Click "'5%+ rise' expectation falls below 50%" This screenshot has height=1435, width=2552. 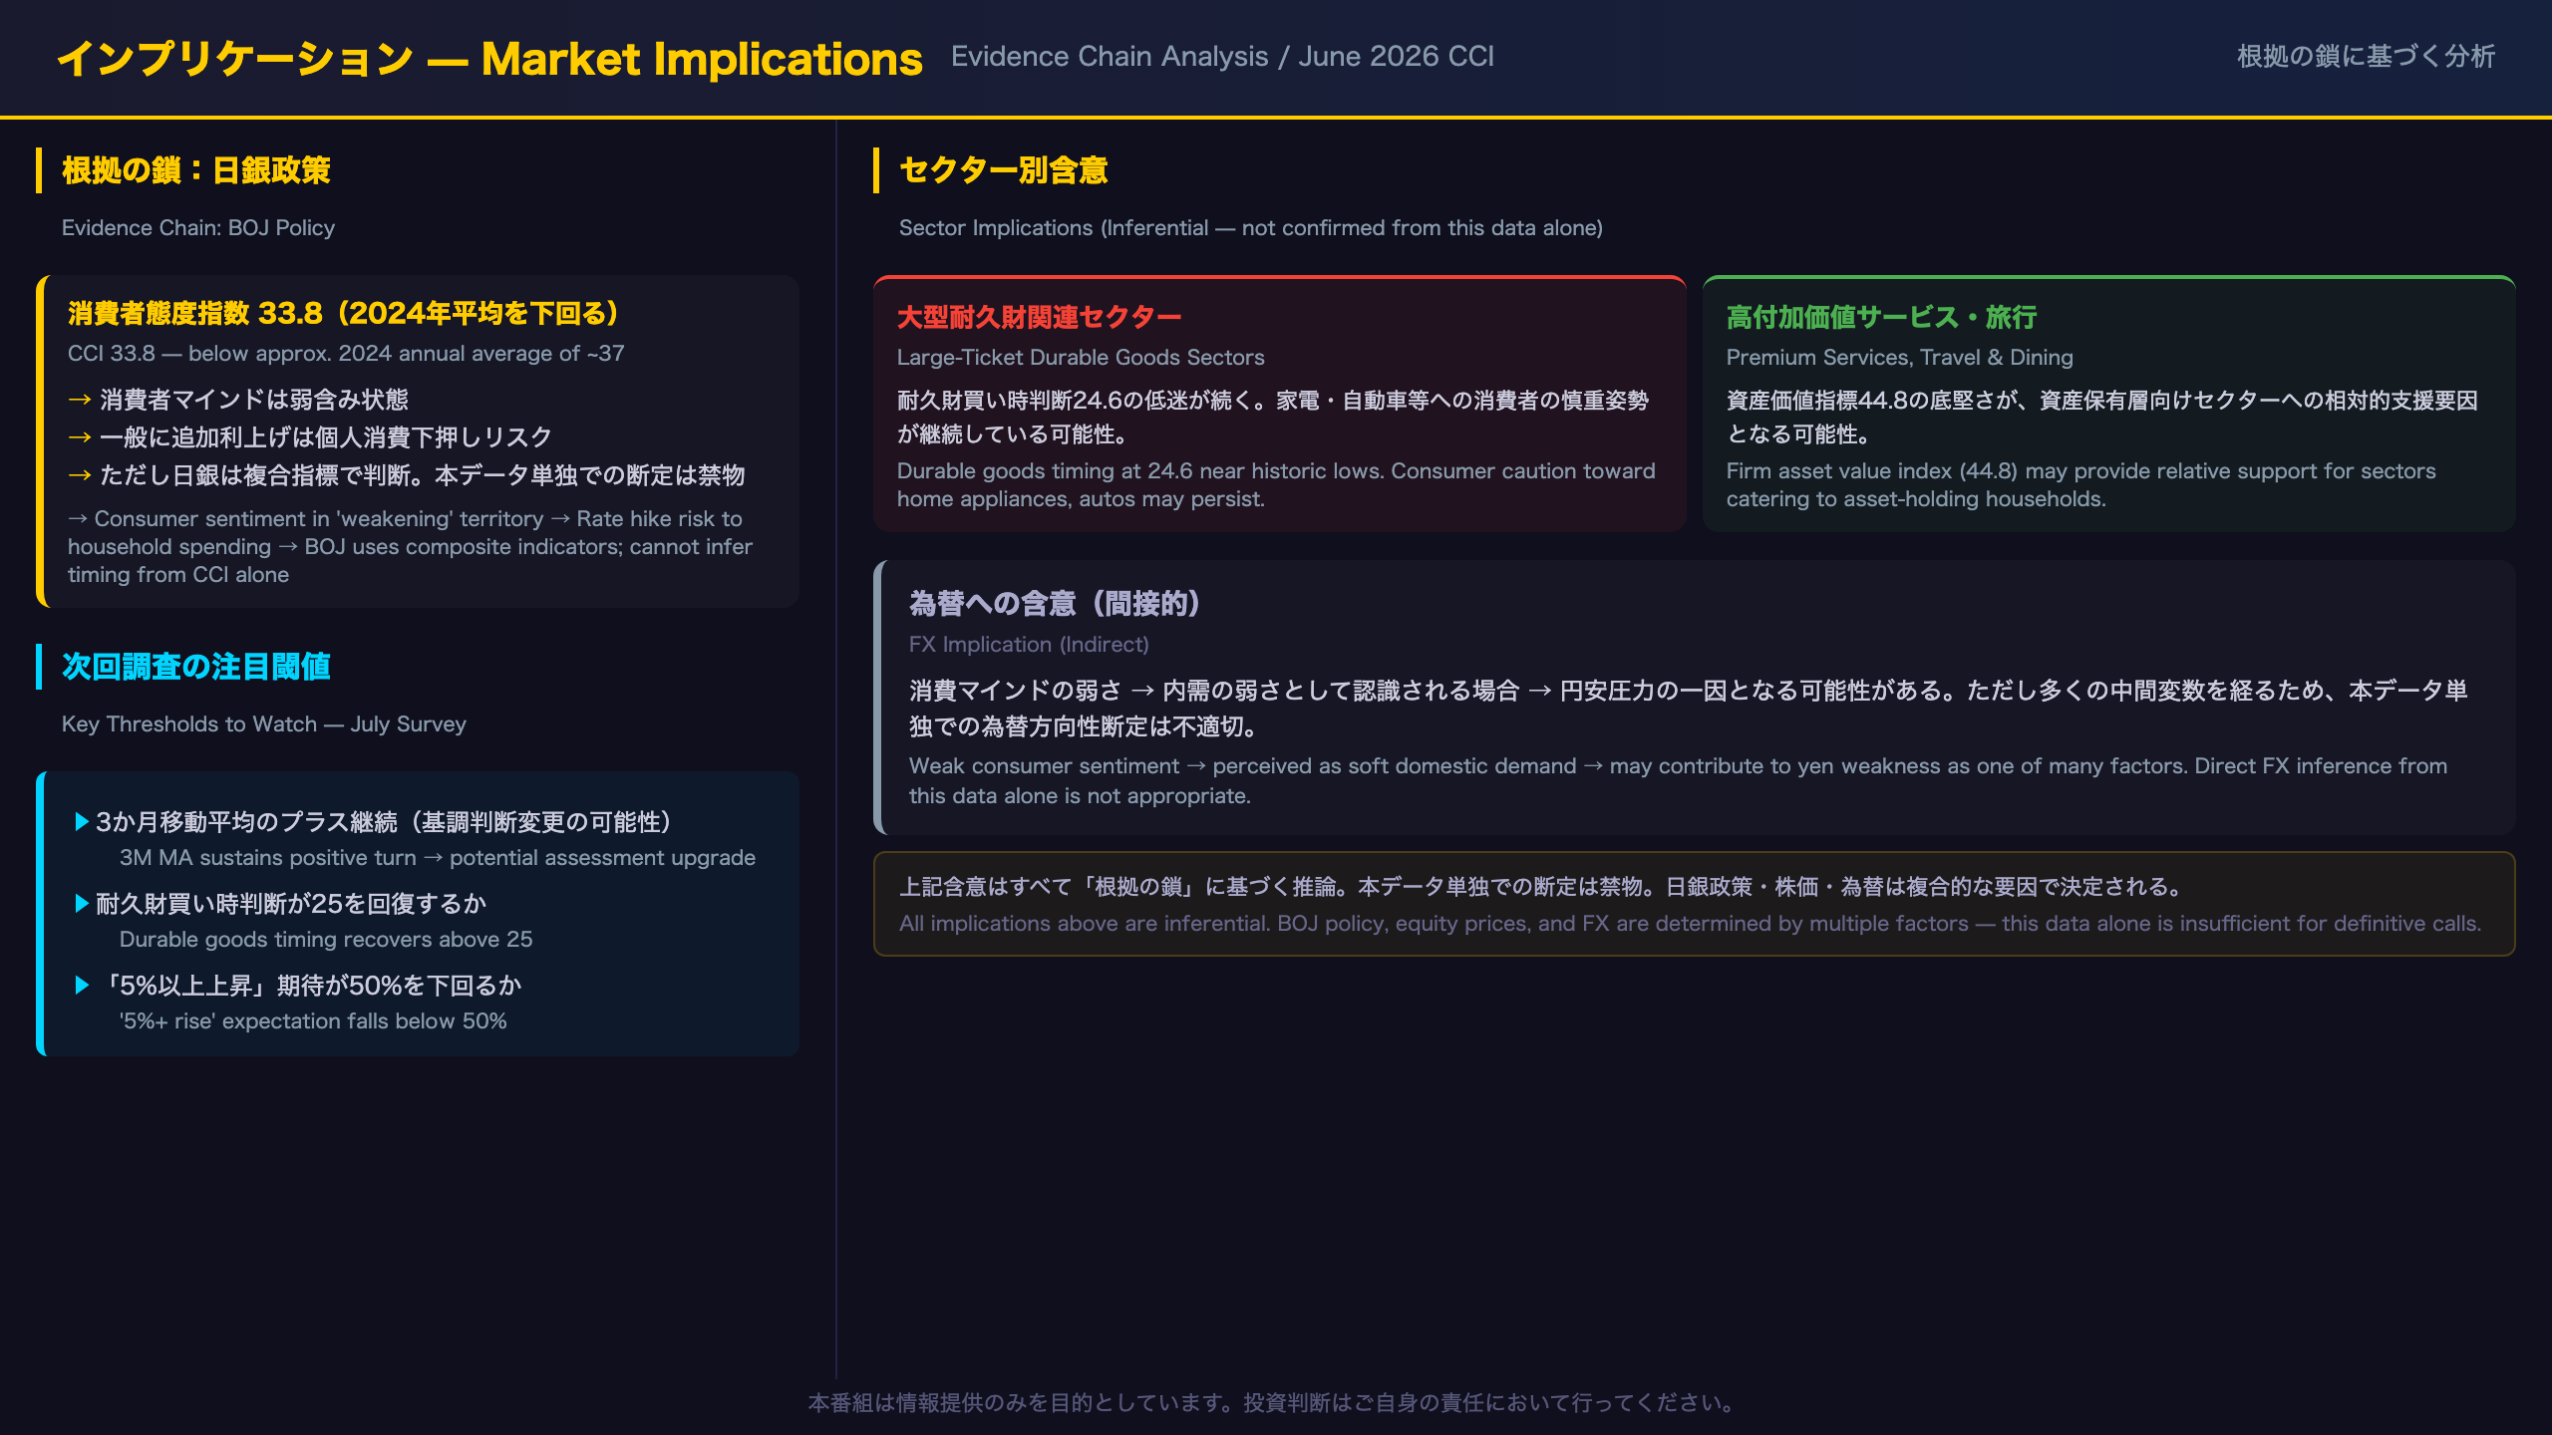[x=313, y=1021]
